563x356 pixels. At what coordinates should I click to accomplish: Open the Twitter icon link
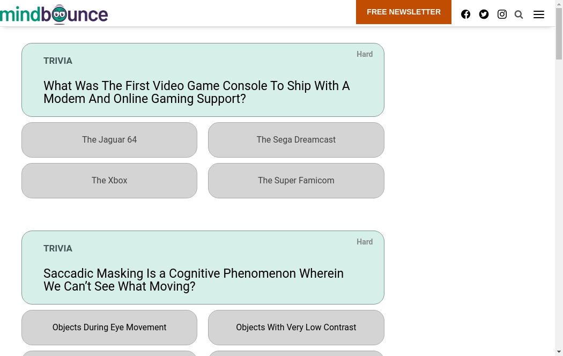pos(484,14)
